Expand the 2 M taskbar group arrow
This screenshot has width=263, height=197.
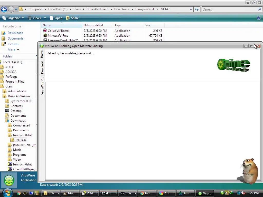click(97, 193)
